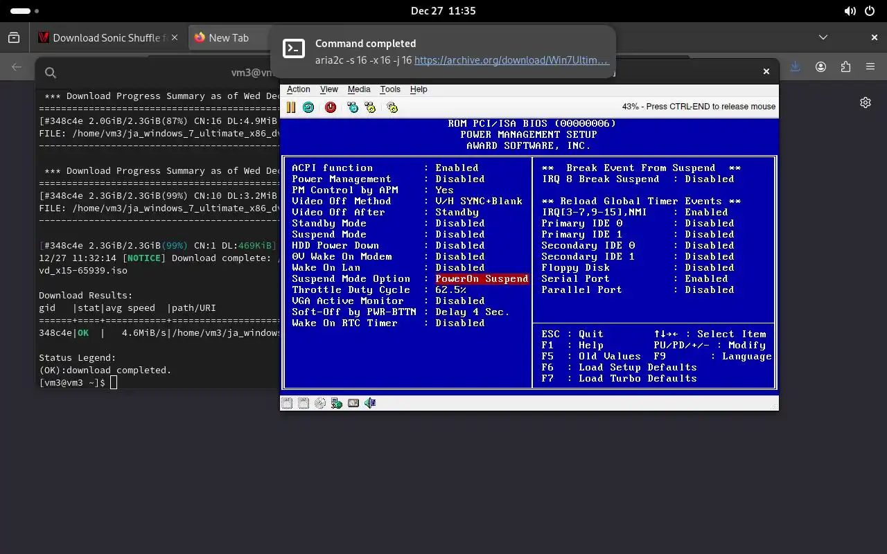Click the sound speaker status bar icon
This screenshot has height=554, width=887.
tap(370, 403)
